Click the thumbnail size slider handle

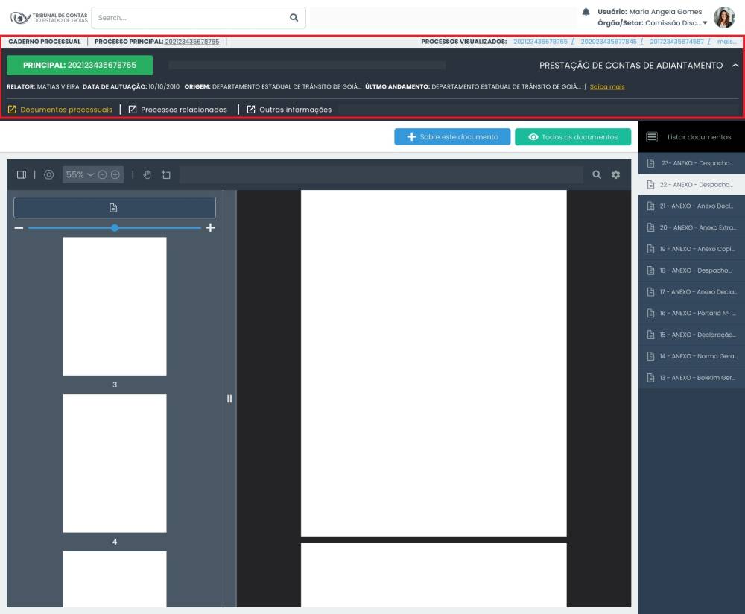pos(115,227)
